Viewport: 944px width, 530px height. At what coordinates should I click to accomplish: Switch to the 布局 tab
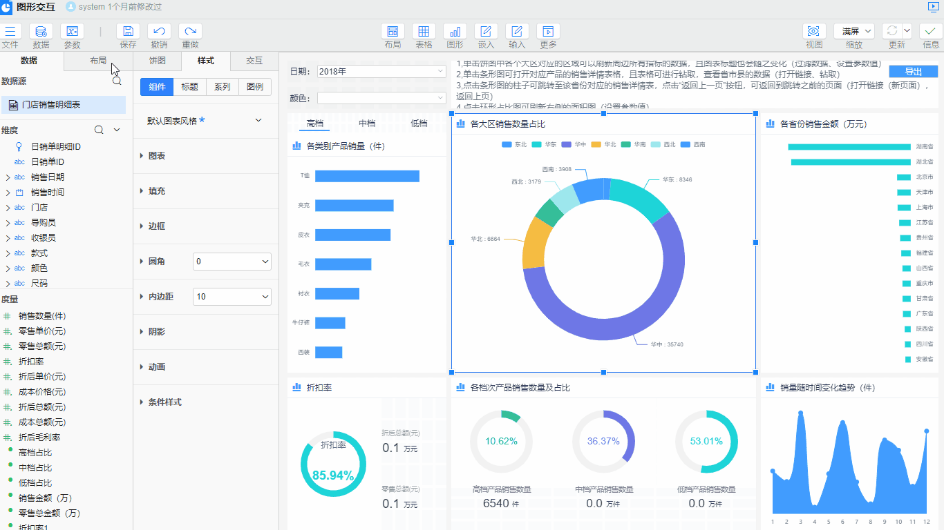(x=98, y=61)
